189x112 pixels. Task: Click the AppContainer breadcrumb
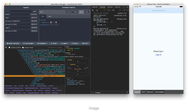coord(8,86)
